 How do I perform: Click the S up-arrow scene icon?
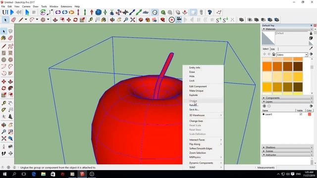click(x=218, y=20)
